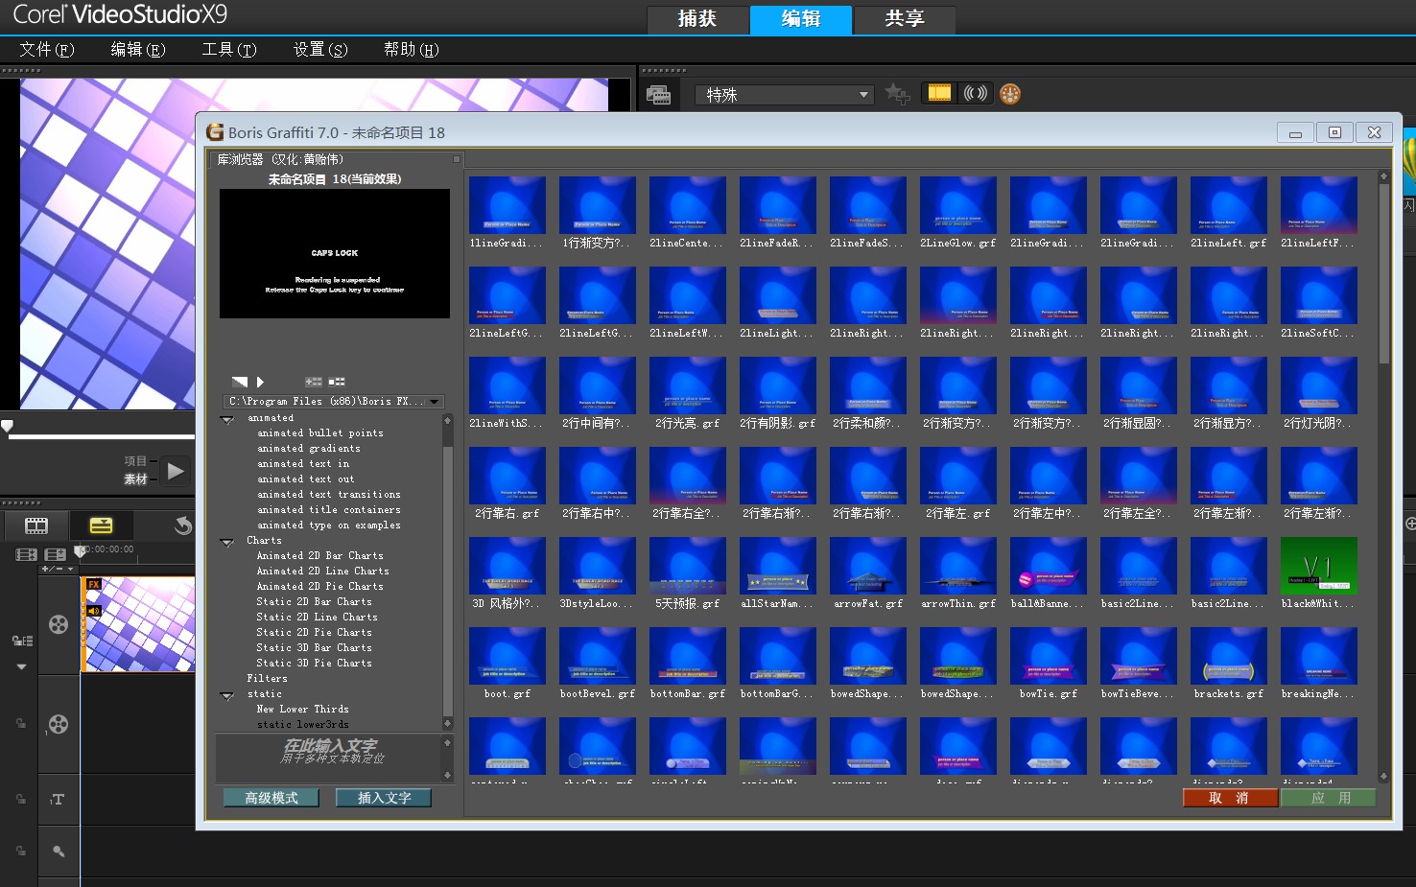Select the video clip on the timeline
The height and width of the screenshot is (887, 1416).
[x=139, y=624]
